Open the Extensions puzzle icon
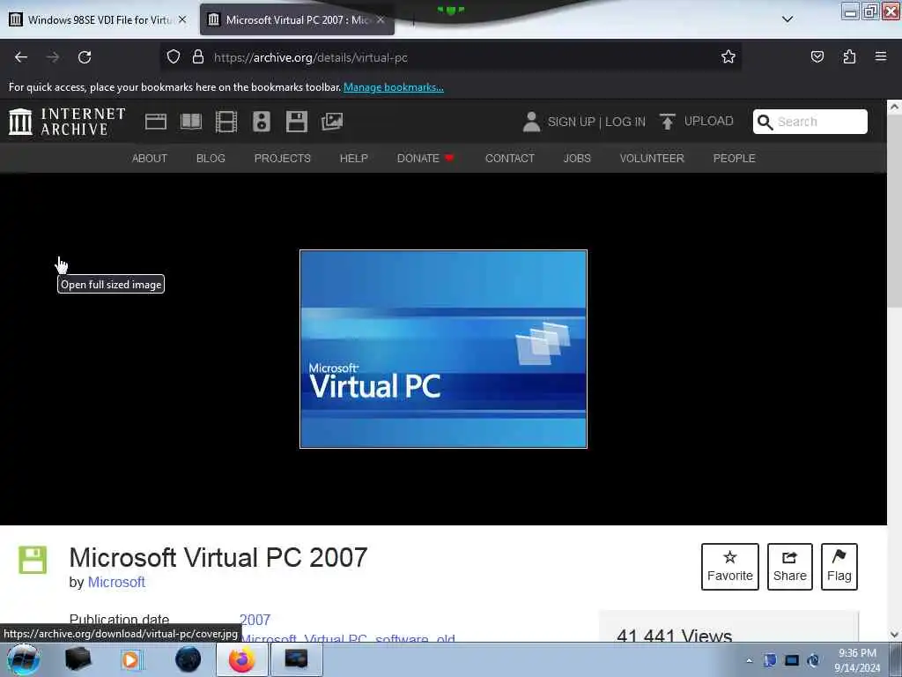 pyautogui.click(x=849, y=56)
